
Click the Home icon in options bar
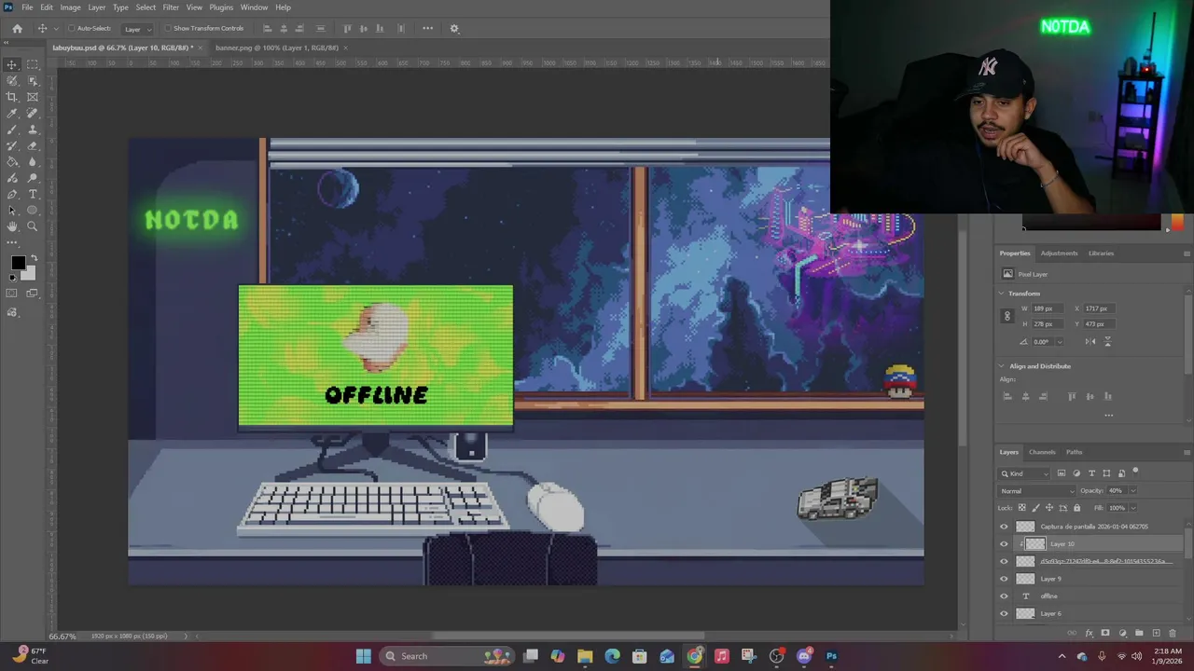coord(17,28)
